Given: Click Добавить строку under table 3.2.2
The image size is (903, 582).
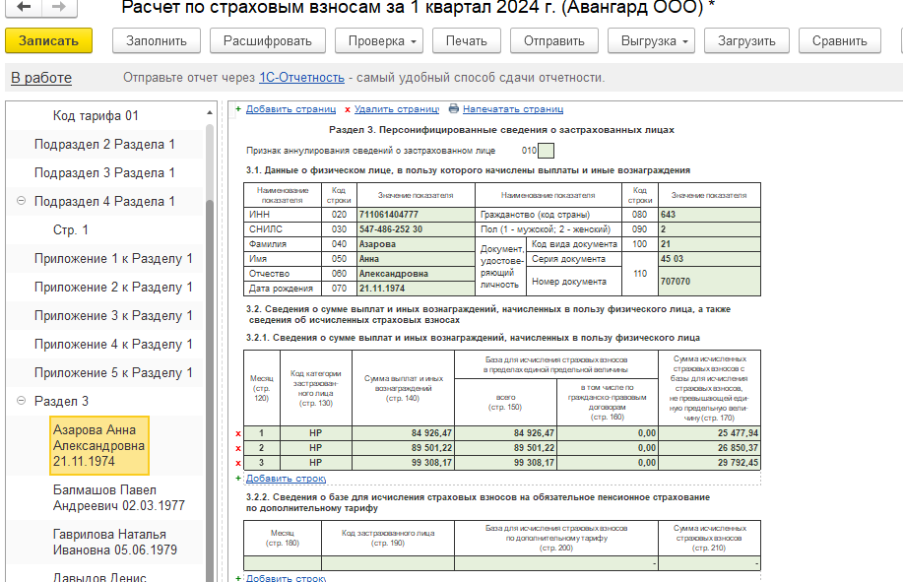Looking at the screenshot, I should coord(286,577).
